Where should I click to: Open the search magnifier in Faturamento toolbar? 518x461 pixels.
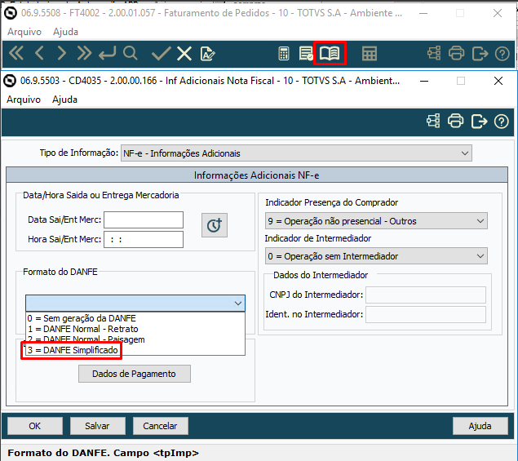[x=131, y=53]
